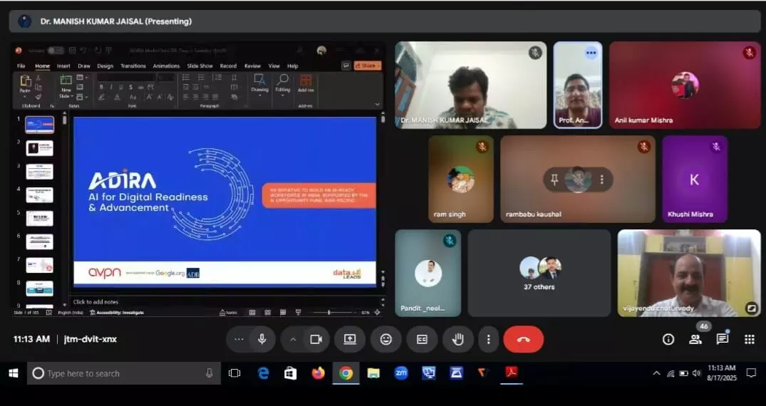Viewport: 766px width, 406px height.
Task: Show hidden system tray icons arrow
Action: (x=656, y=373)
